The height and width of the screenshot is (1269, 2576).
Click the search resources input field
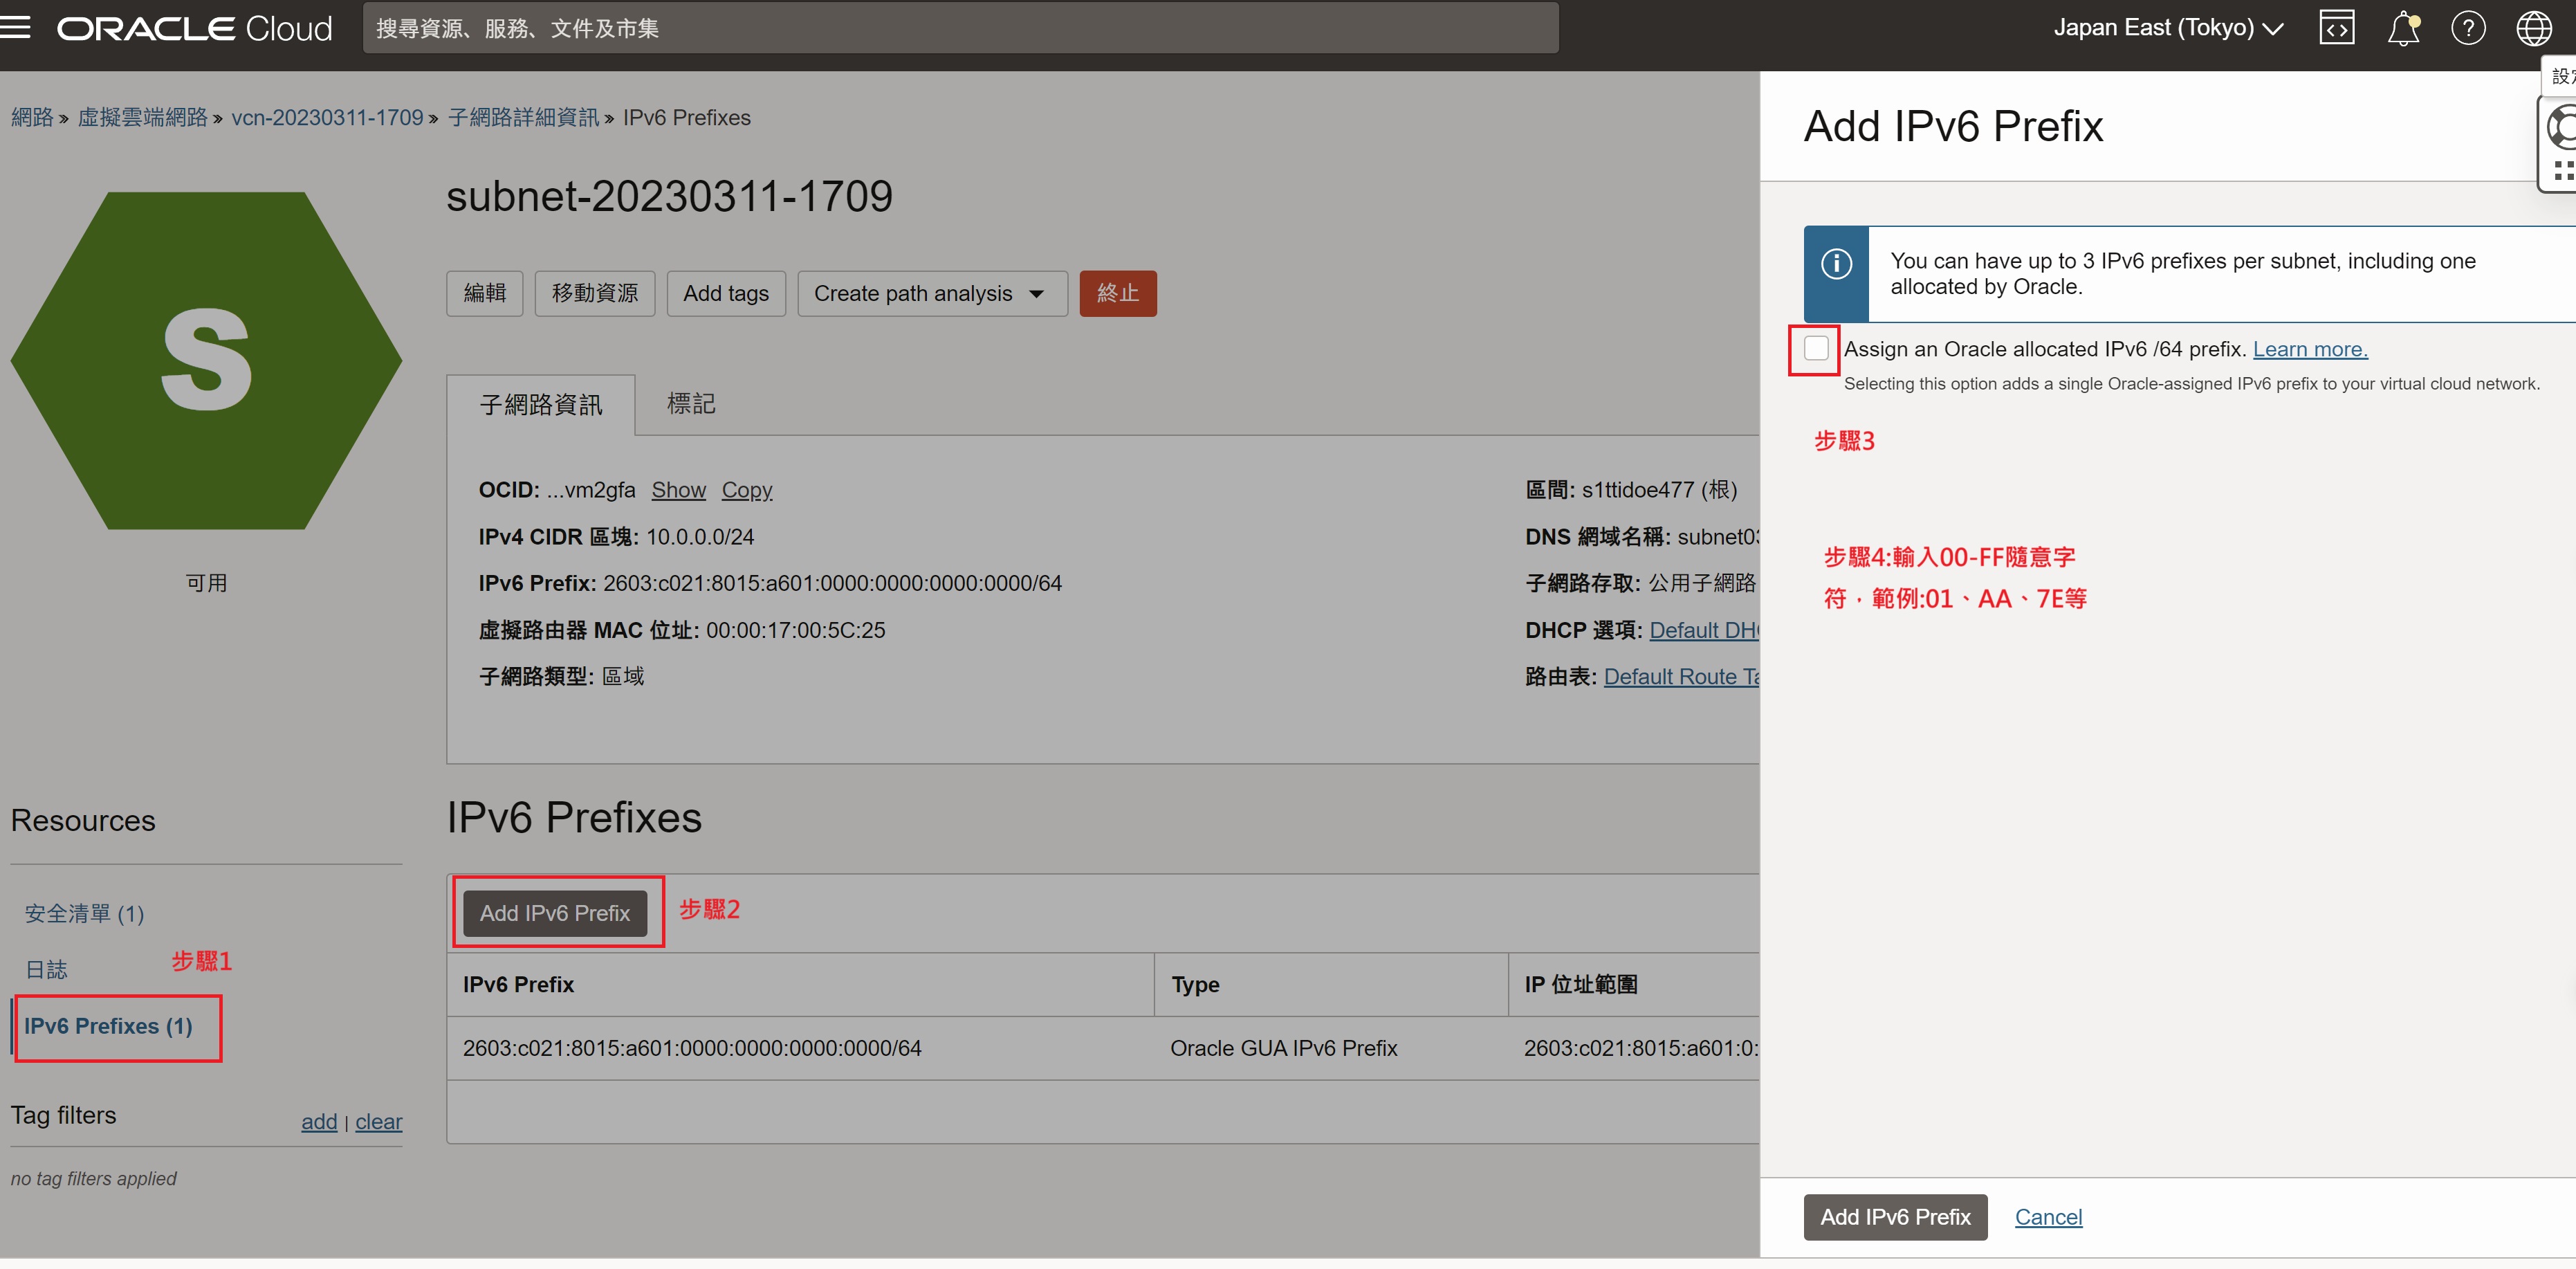[960, 28]
